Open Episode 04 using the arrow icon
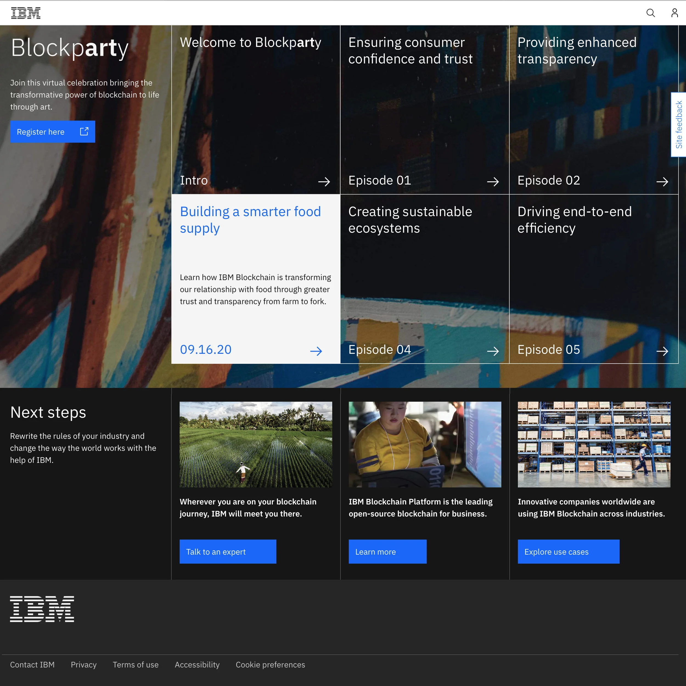This screenshot has width=686, height=686. click(493, 351)
